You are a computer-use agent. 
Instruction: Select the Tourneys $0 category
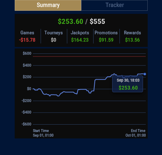click(54, 36)
